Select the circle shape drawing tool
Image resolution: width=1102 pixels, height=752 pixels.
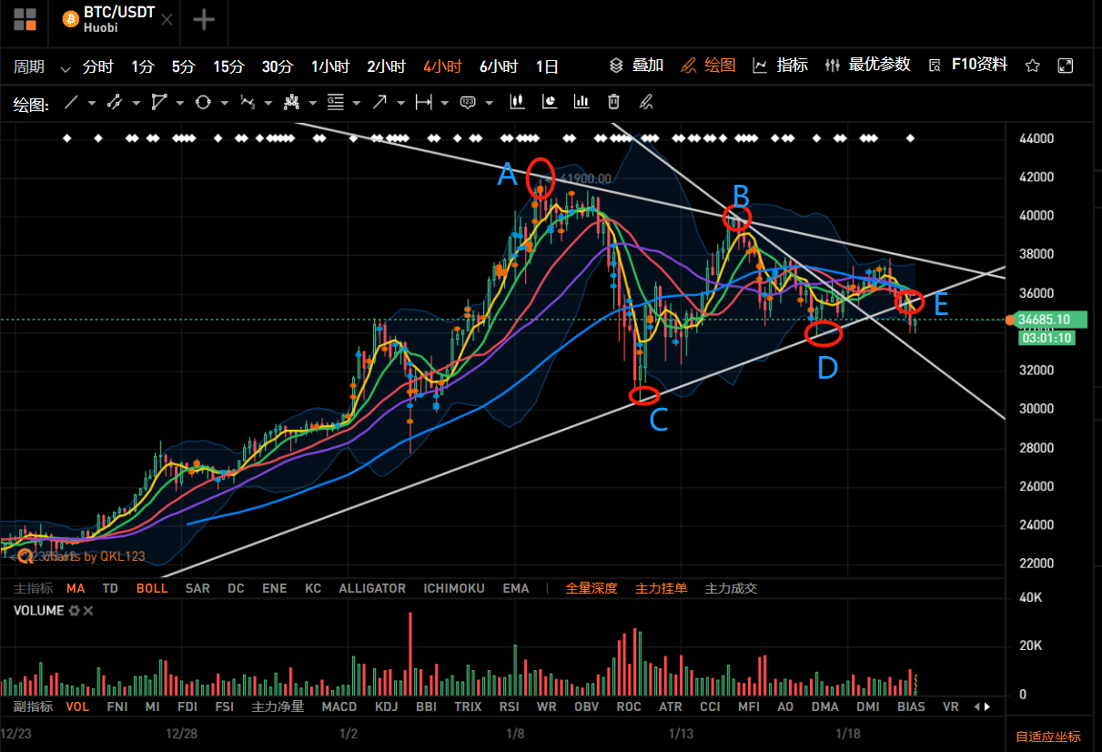tap(203, 103)
